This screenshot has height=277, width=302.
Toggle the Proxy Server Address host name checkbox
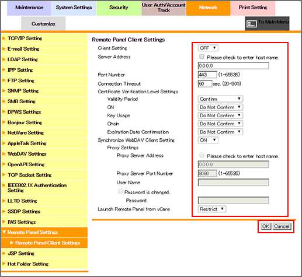point(202,155)
